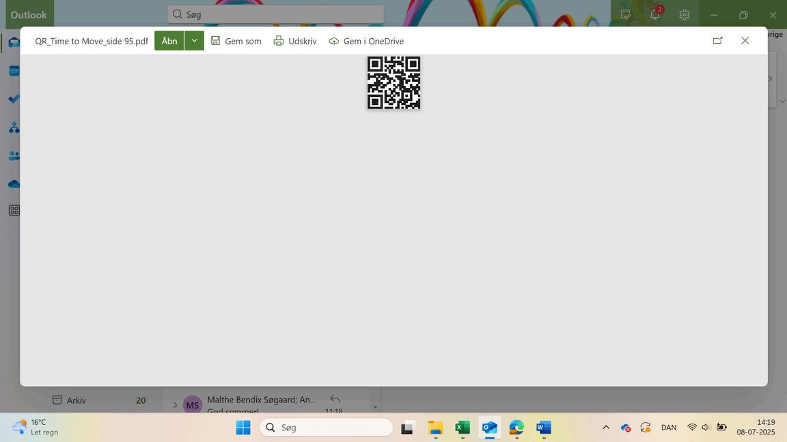787x442 pixels.
Task: Click OneDrive tray icon with error
Action: tap(625, 428)
